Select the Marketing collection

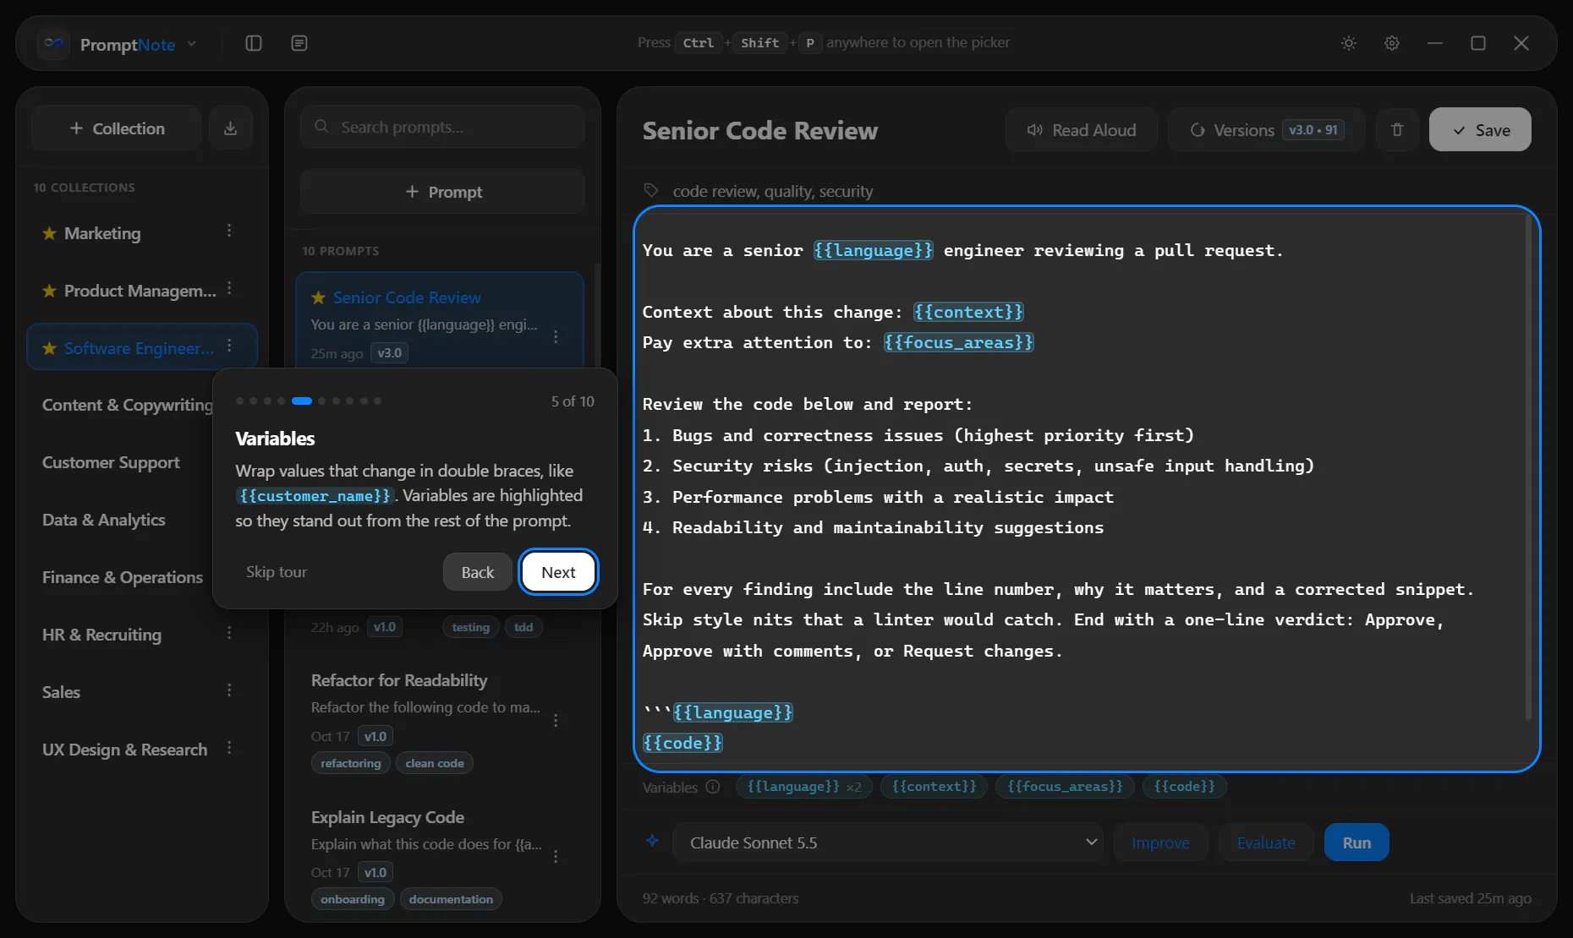pyautogui.click(x=142, y=233)
